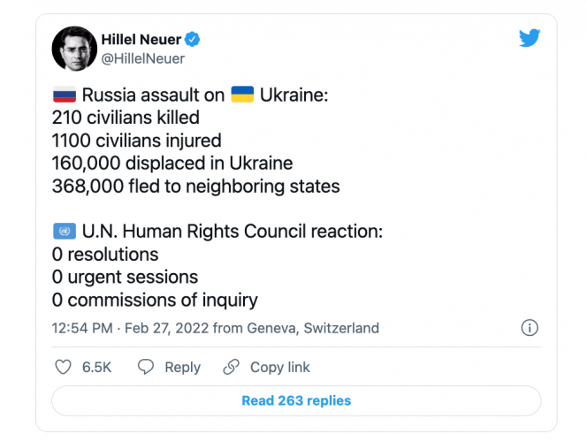Click the "210 civilians killed" tweet line
This screenshot has height=442, width=587.
126,117
